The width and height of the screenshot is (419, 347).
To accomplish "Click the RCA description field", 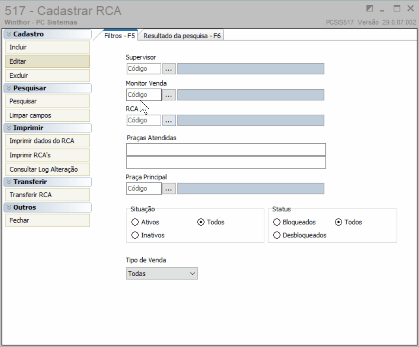I will pos(251,120).
